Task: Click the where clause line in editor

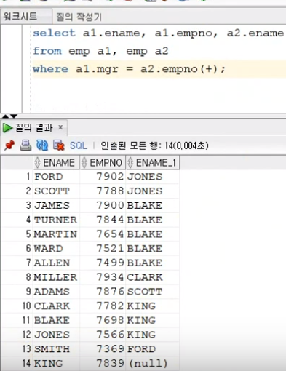Action: [129, 69]
